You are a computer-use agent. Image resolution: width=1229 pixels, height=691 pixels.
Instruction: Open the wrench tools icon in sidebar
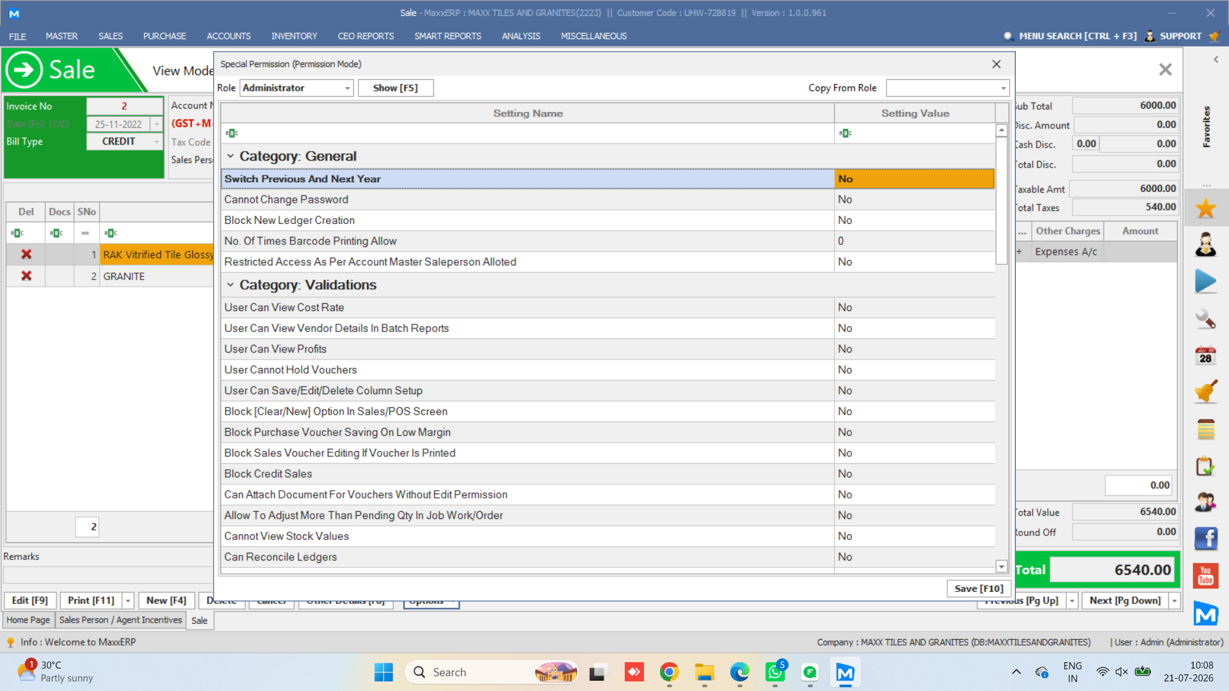(1205, 319)
